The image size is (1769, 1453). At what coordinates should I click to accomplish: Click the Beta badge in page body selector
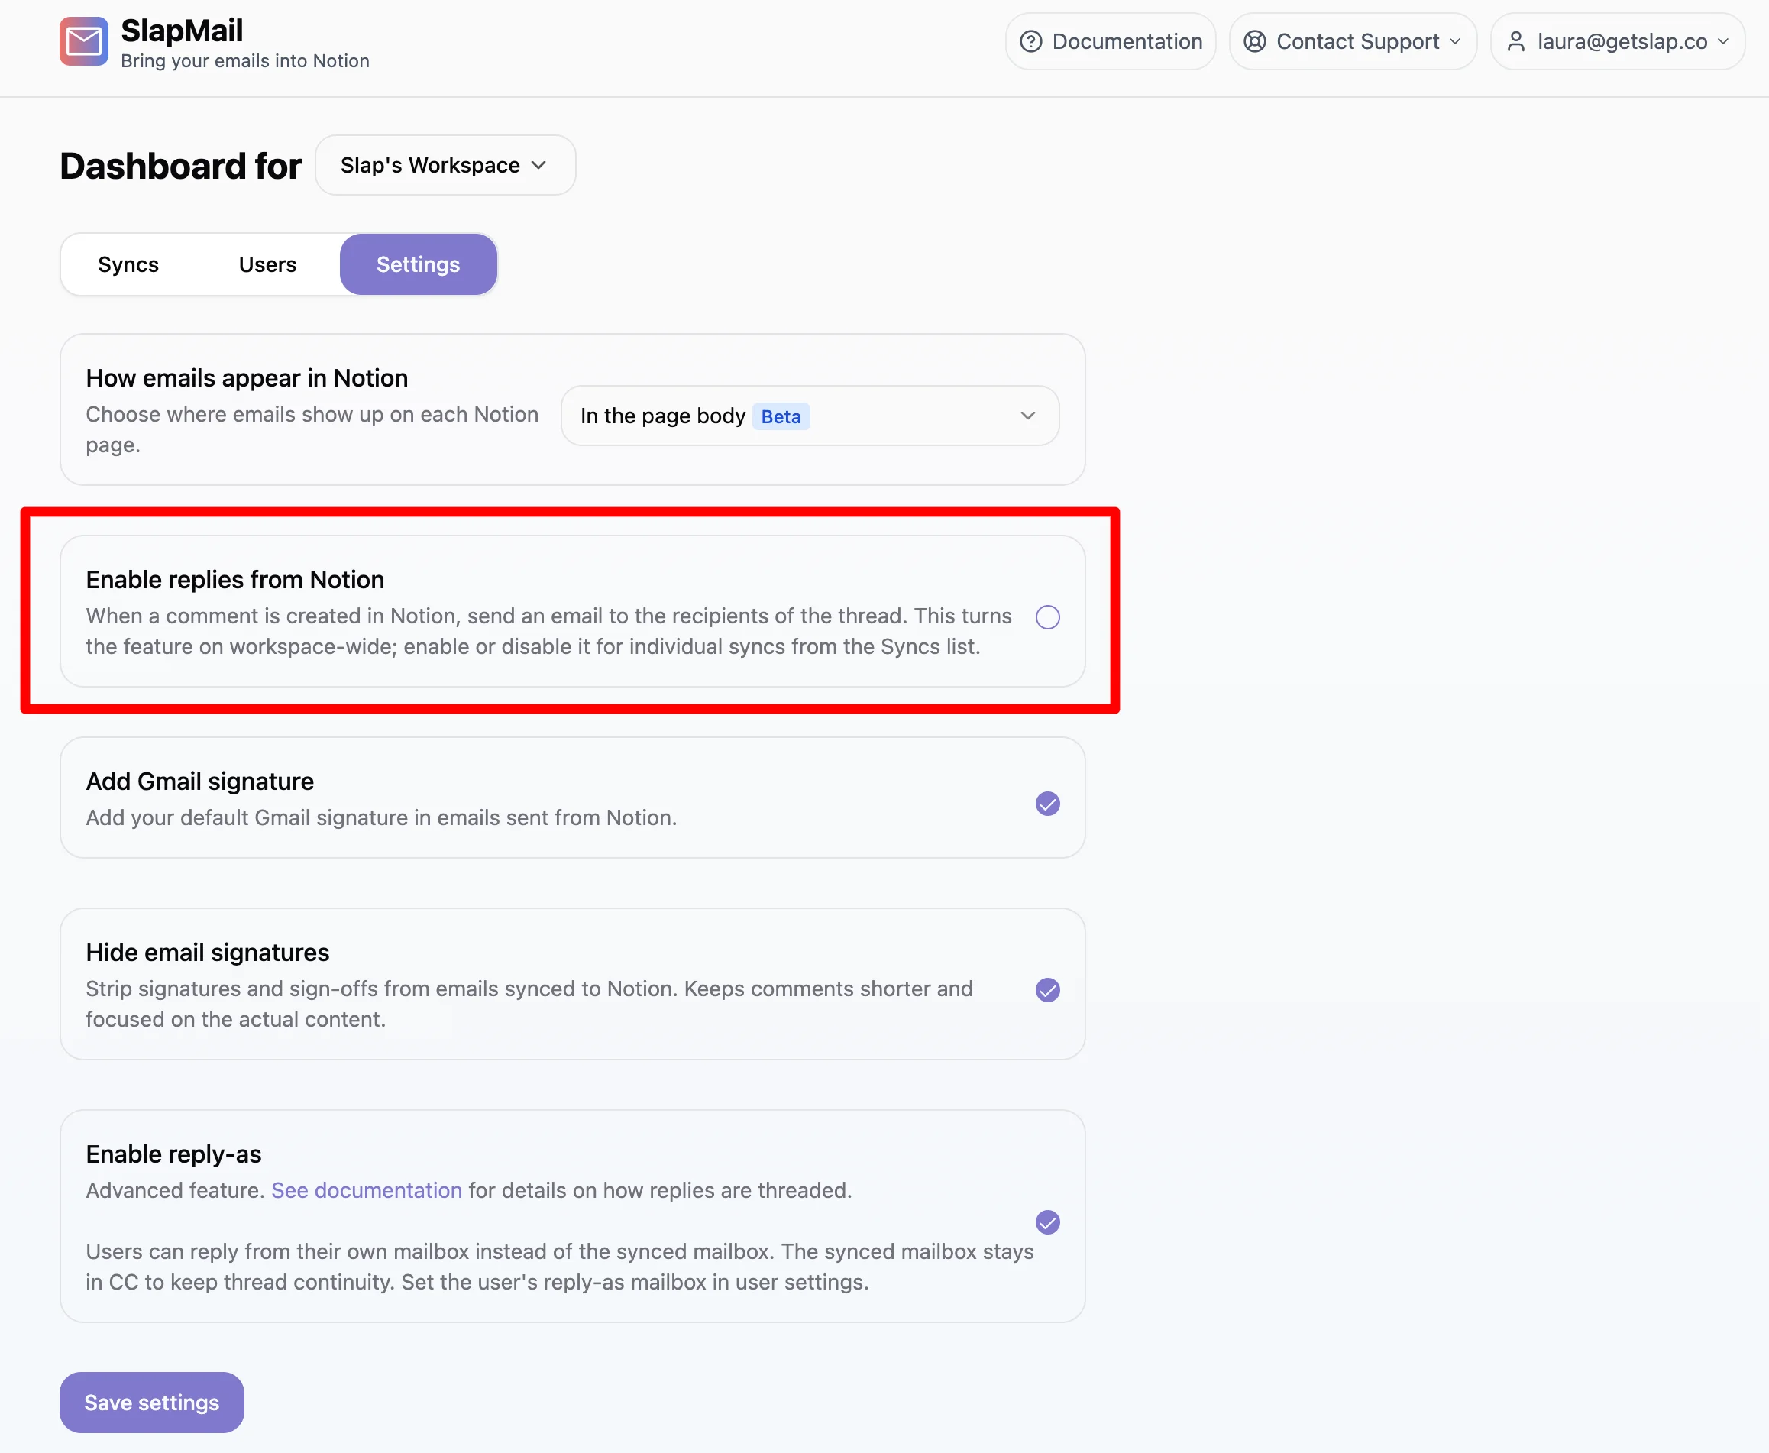click(x=781, y=416)
